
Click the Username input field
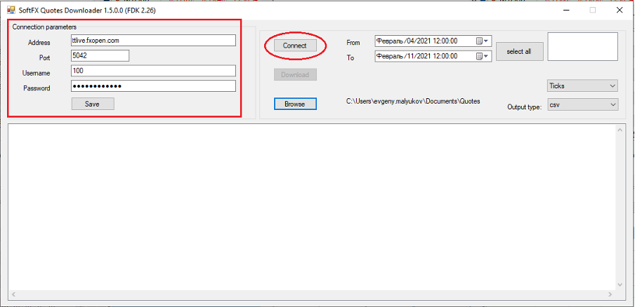(153, 71)
